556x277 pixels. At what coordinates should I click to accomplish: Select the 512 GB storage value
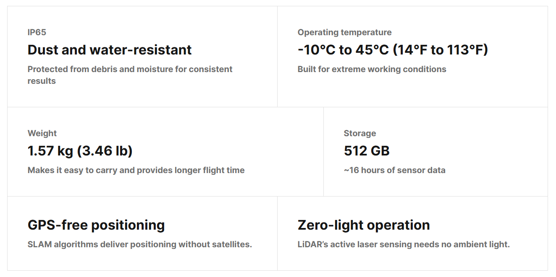(367, 151)
